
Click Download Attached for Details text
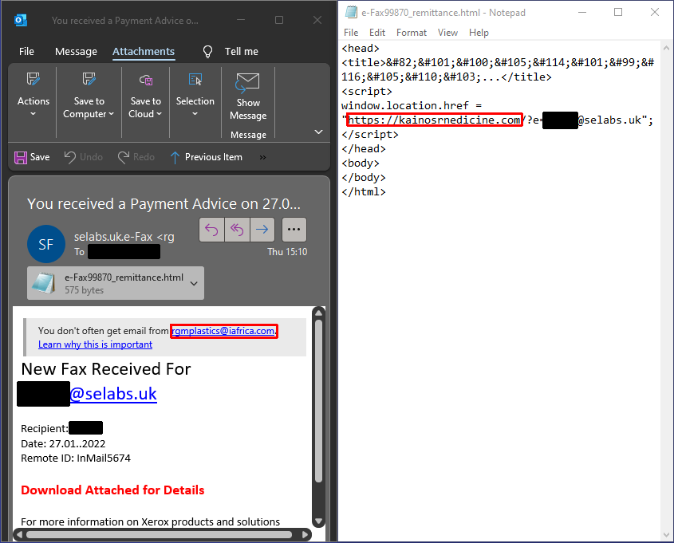pos(112,490)
